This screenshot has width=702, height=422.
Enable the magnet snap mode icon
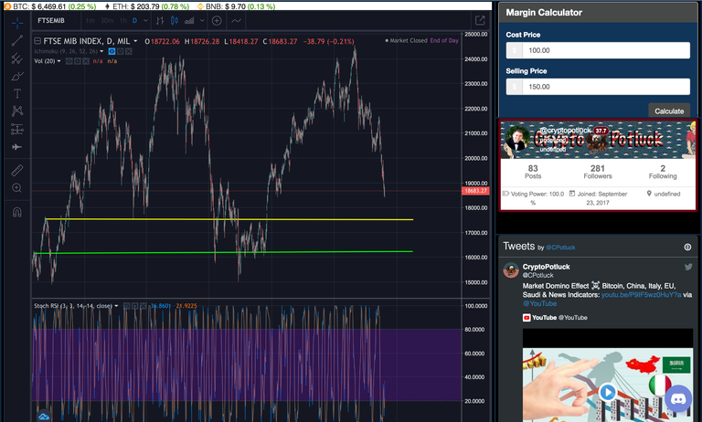tap(16, 212)
